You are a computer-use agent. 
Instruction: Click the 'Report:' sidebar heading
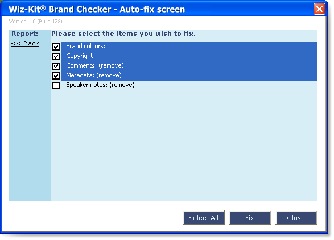click(x=24, y=34)
